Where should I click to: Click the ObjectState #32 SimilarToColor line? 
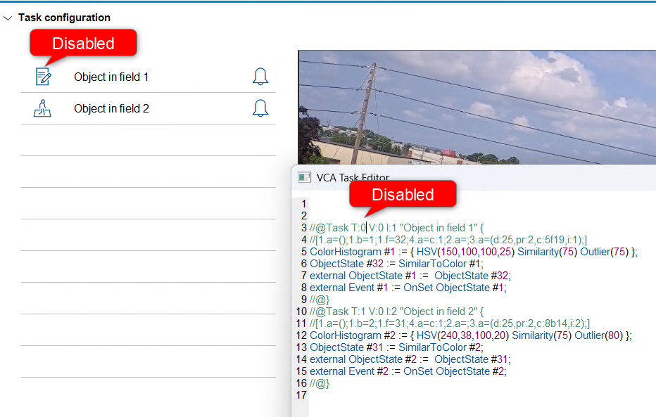tap(396, 264)
